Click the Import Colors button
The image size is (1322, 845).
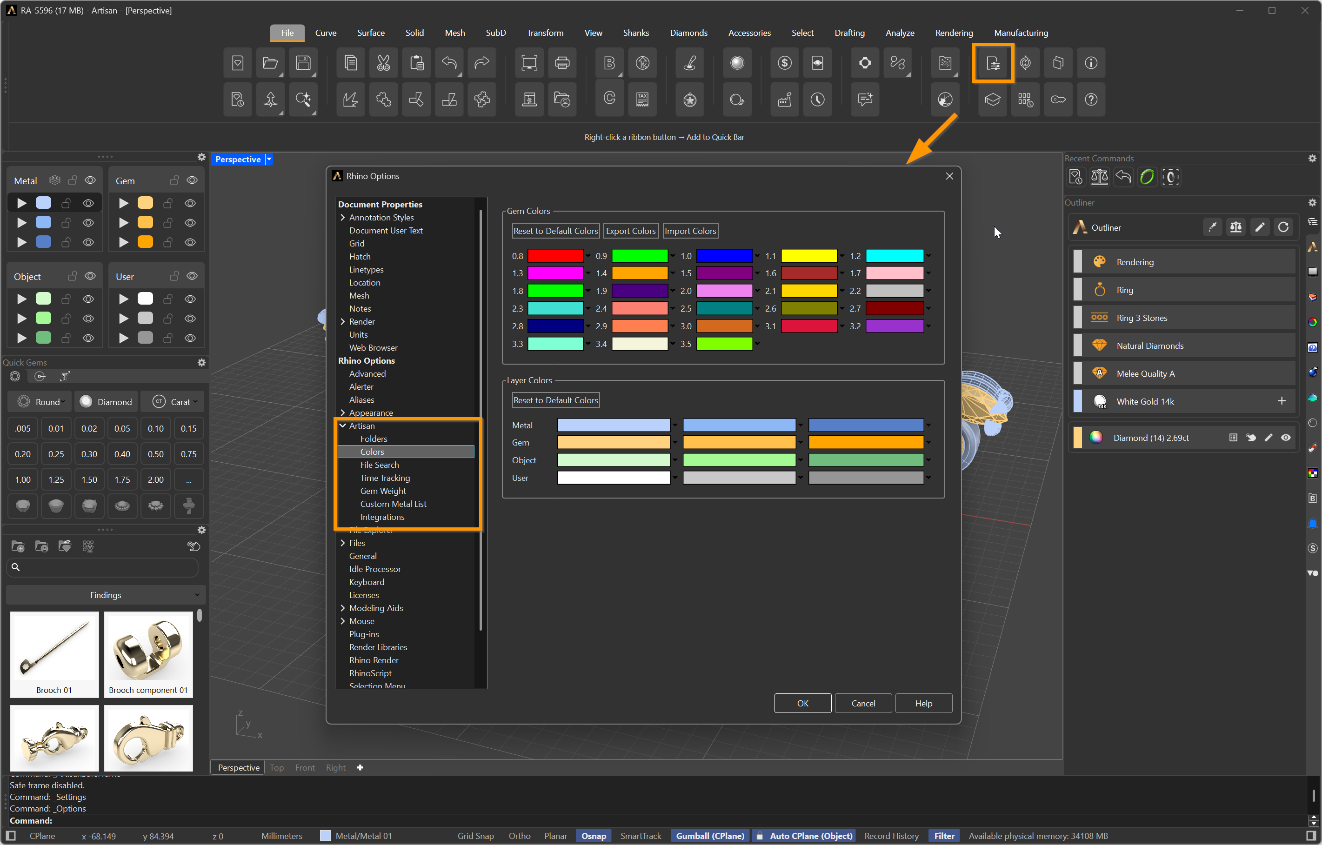690,231
